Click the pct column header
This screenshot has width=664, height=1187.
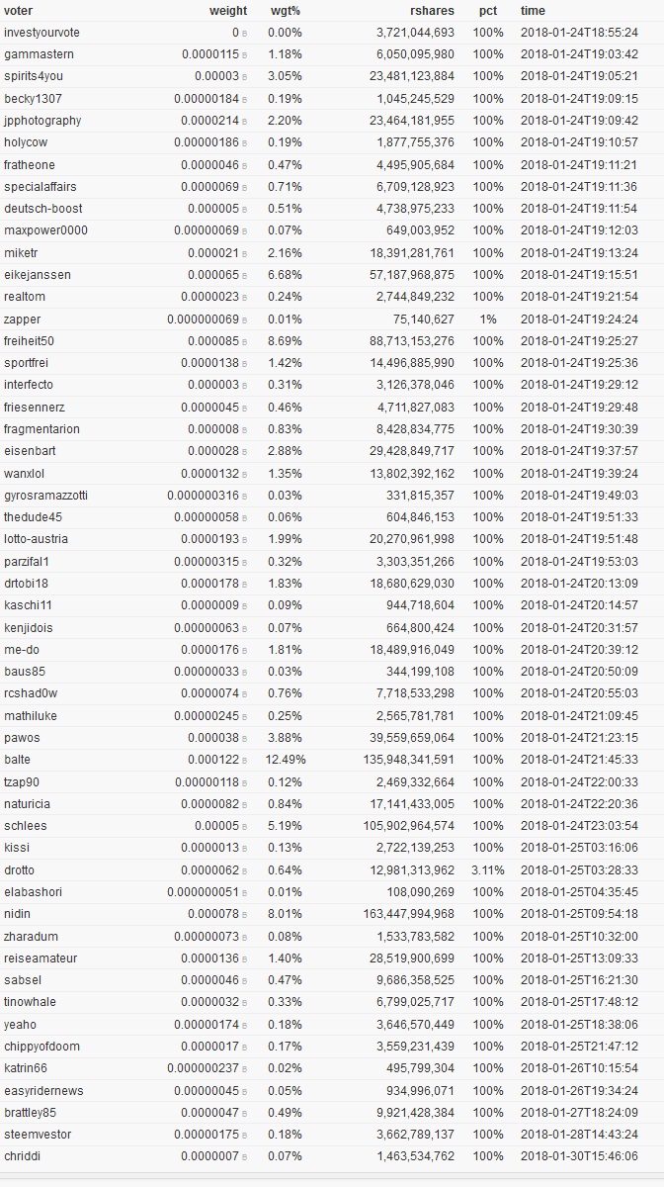tap(488, 11)
